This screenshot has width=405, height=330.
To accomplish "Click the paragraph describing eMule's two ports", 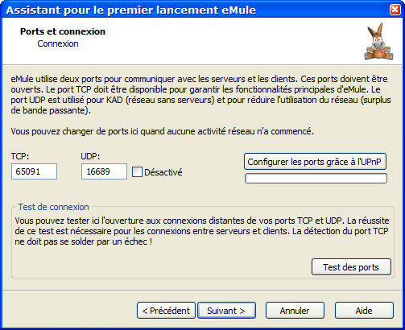I will click(200, 94).
